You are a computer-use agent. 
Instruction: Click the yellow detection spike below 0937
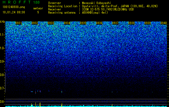coord(112,105)
